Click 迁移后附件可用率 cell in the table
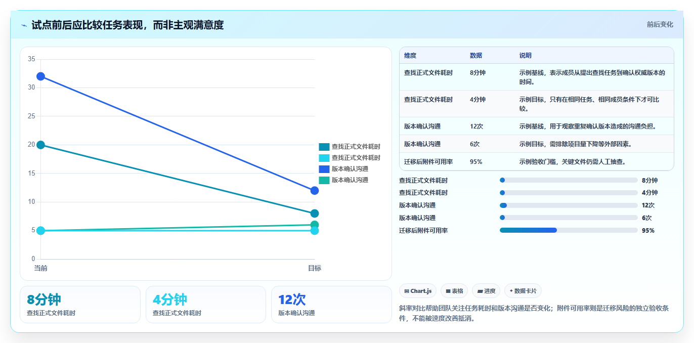Image resolution: width=694 pixels, height=343 pixels. coord(428,162)
